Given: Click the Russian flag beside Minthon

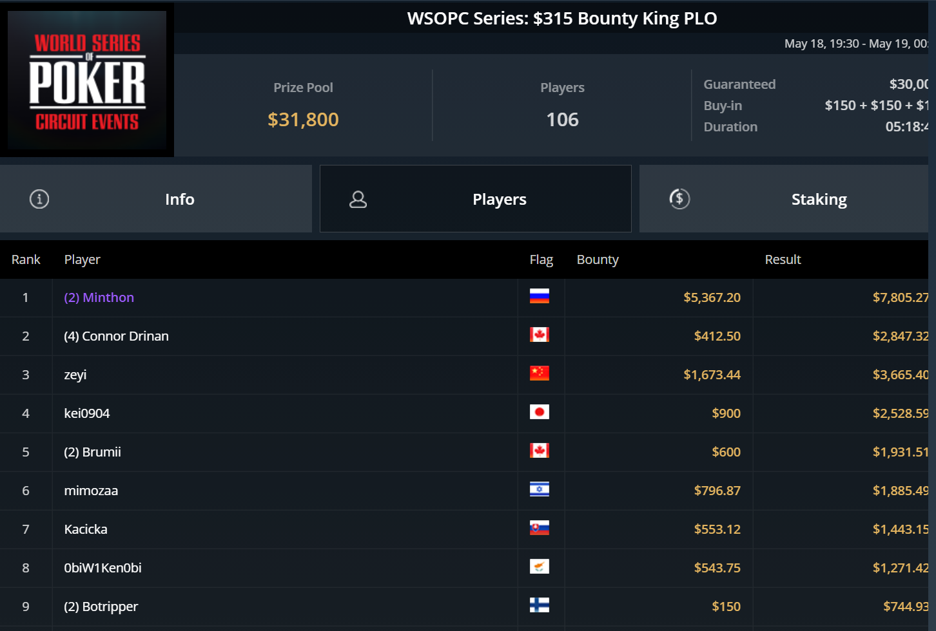Looking at the screenshot, I should coord(539,296).
